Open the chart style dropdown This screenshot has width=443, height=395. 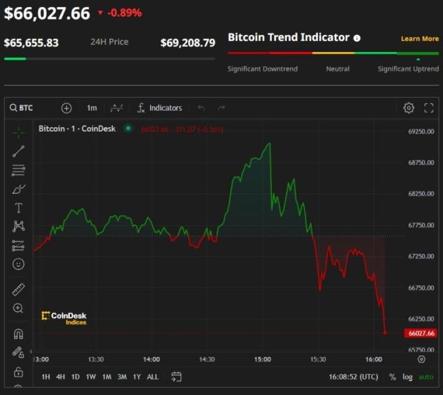[117, 108]
